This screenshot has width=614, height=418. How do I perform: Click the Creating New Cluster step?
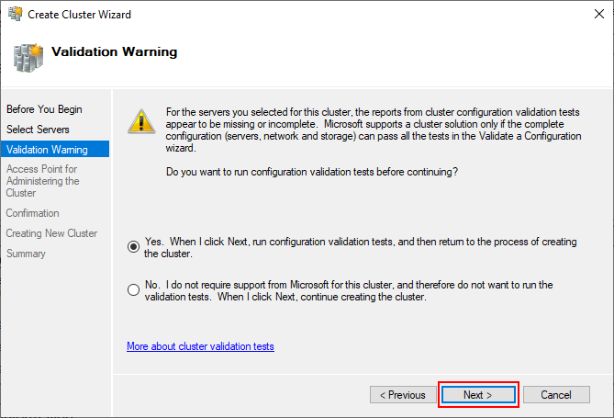click(51, 233)
